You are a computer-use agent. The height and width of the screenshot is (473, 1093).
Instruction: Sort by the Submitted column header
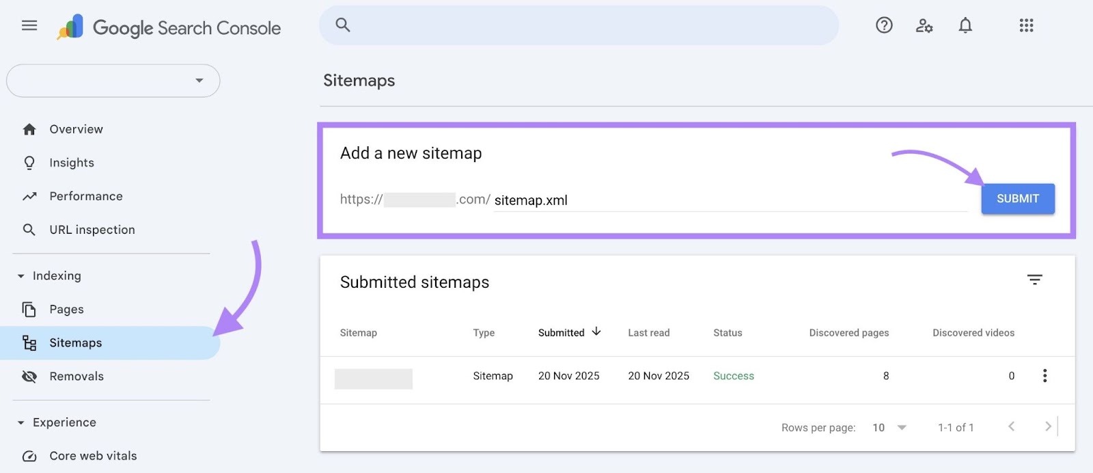(562, 333)
